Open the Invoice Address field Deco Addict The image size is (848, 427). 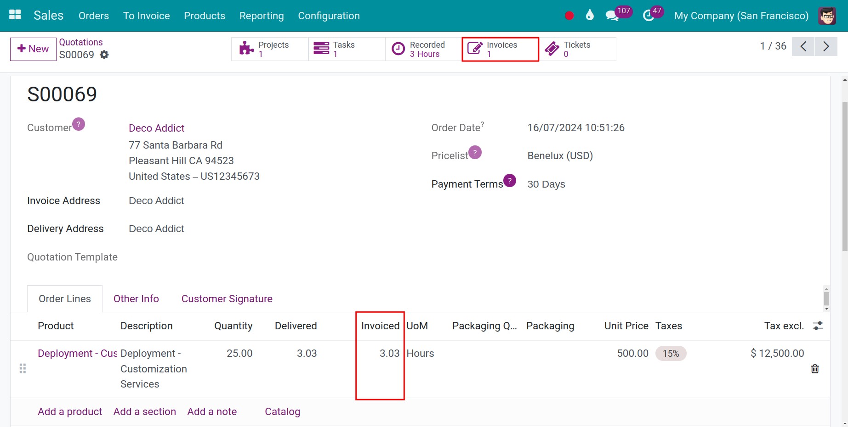coord(156,200)
